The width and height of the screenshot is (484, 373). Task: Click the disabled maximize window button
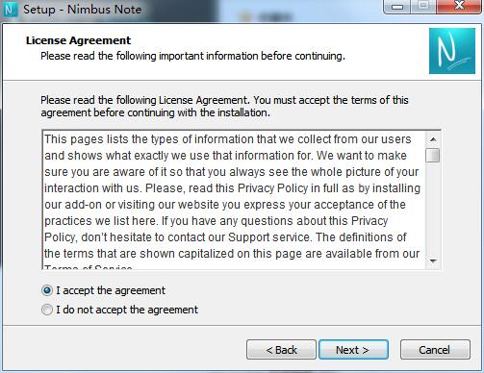coord(423,7)
